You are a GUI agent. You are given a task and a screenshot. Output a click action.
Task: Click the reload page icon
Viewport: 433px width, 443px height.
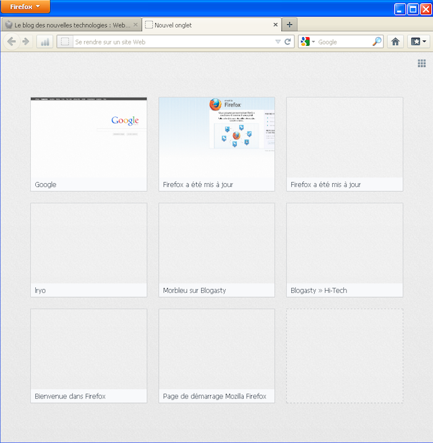[x=288, y=41]
